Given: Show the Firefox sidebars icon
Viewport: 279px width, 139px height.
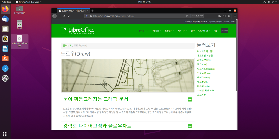Looking at the screenshot, I should [224, 16].
